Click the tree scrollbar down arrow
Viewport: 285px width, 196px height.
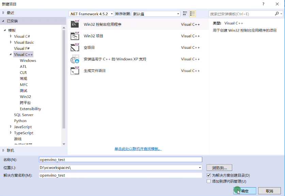pyautogui.click(x=64, y=144)
